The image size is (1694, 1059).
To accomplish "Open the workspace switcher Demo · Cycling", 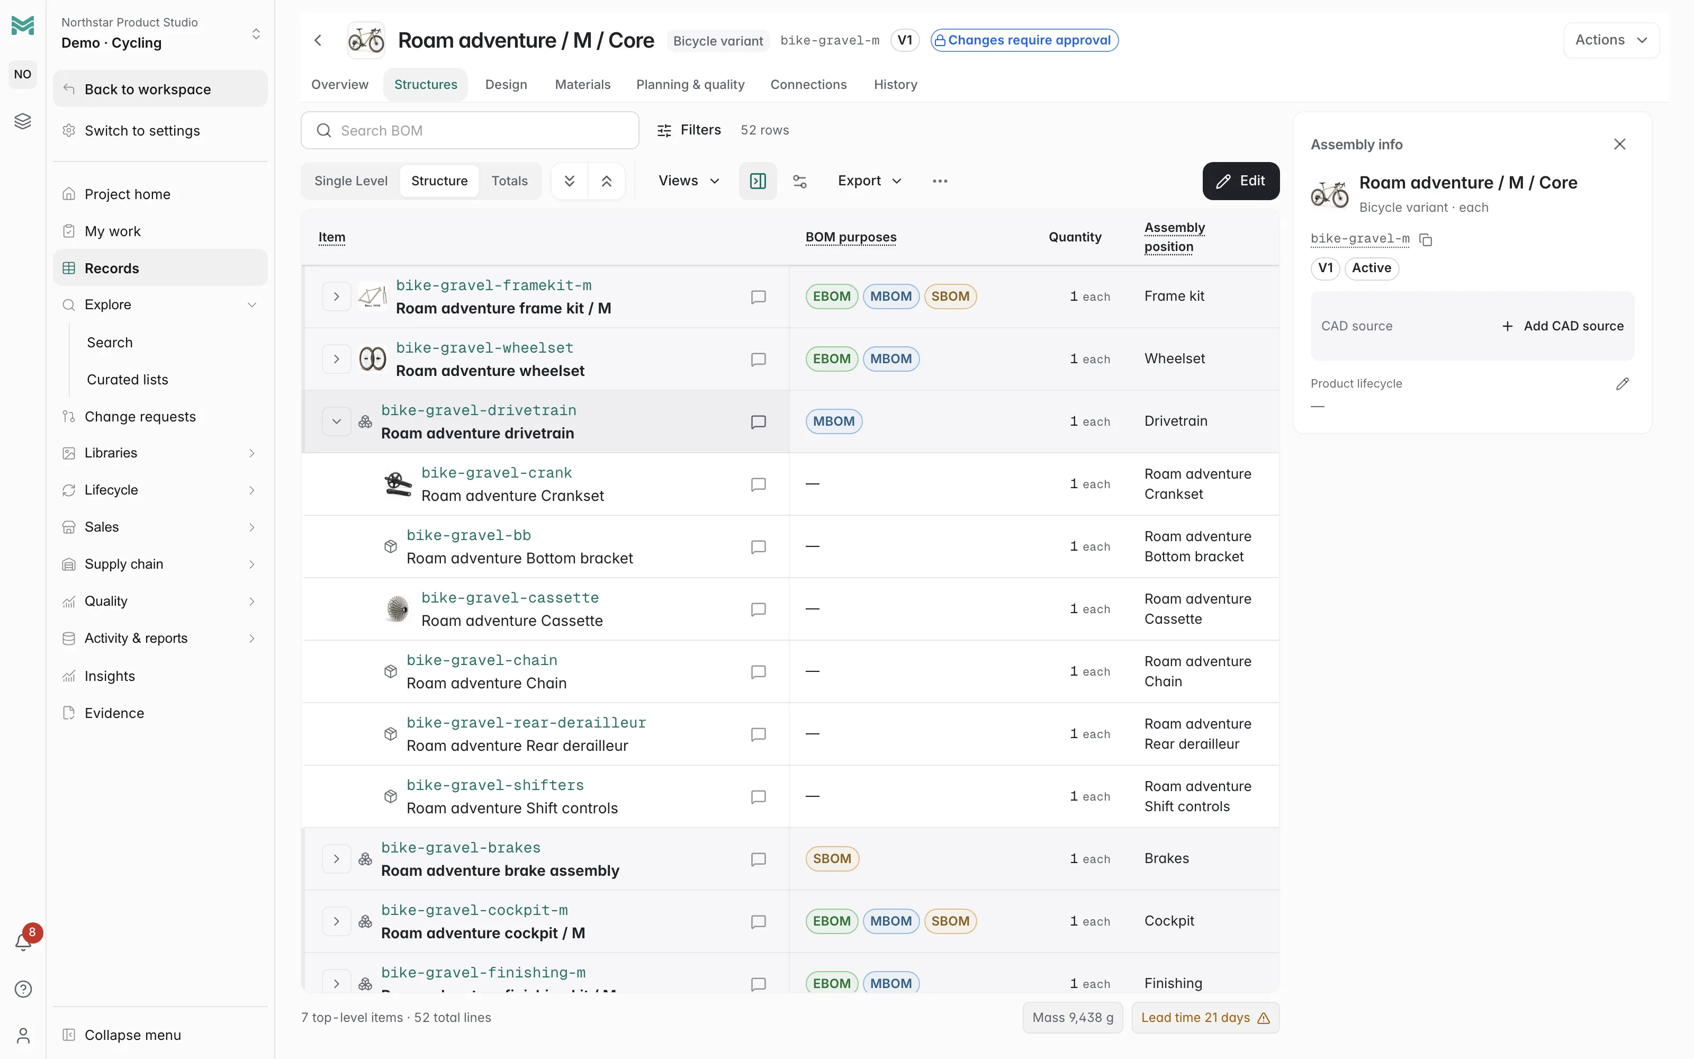I will click(x=160, y=33).
